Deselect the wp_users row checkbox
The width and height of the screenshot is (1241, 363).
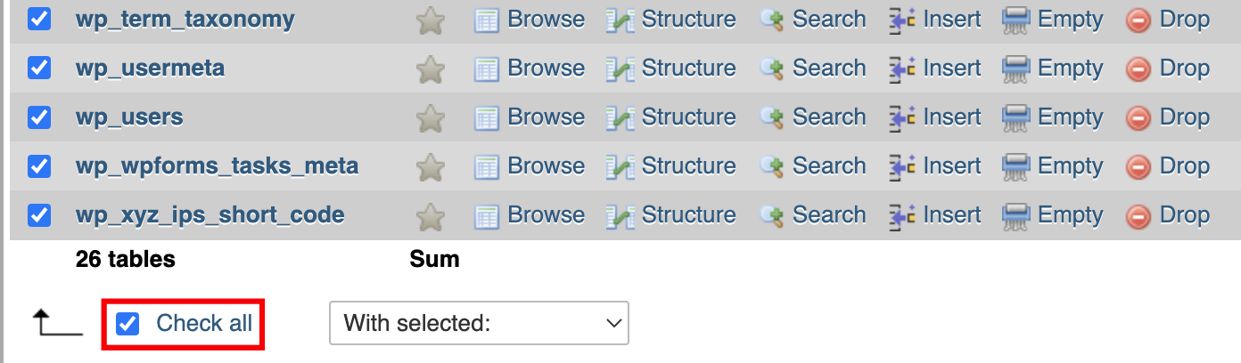click(39, 117)
